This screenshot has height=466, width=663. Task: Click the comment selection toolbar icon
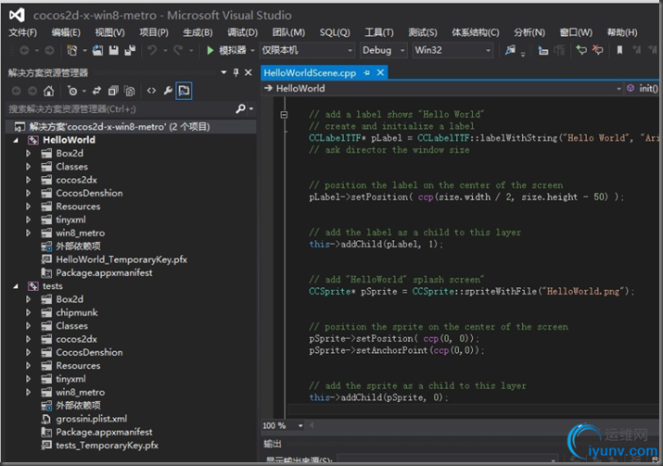pyautogui.click(x=581, y=50)
